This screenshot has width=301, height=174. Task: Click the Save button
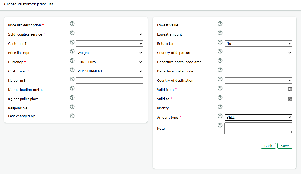click(x=285, y=146)
